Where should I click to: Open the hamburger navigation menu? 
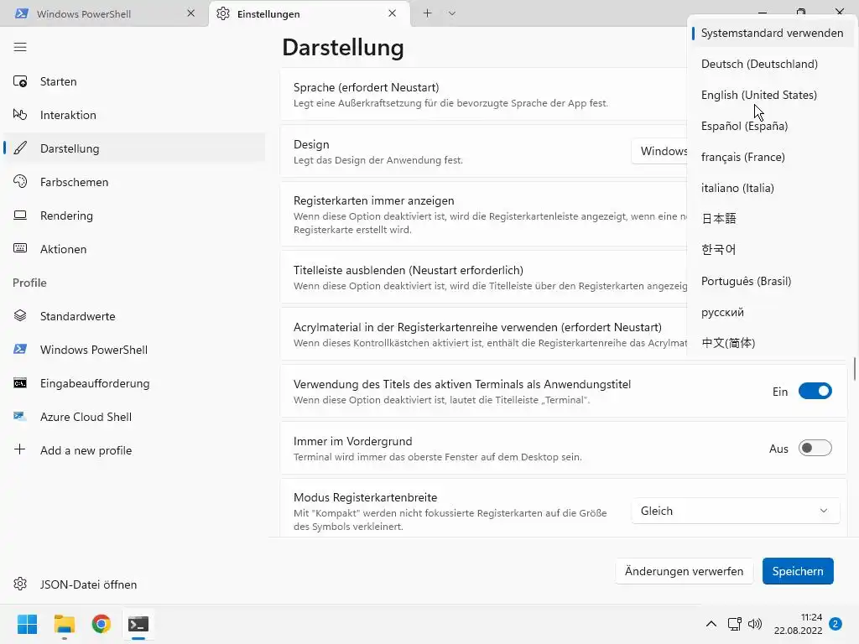point(20,47)
